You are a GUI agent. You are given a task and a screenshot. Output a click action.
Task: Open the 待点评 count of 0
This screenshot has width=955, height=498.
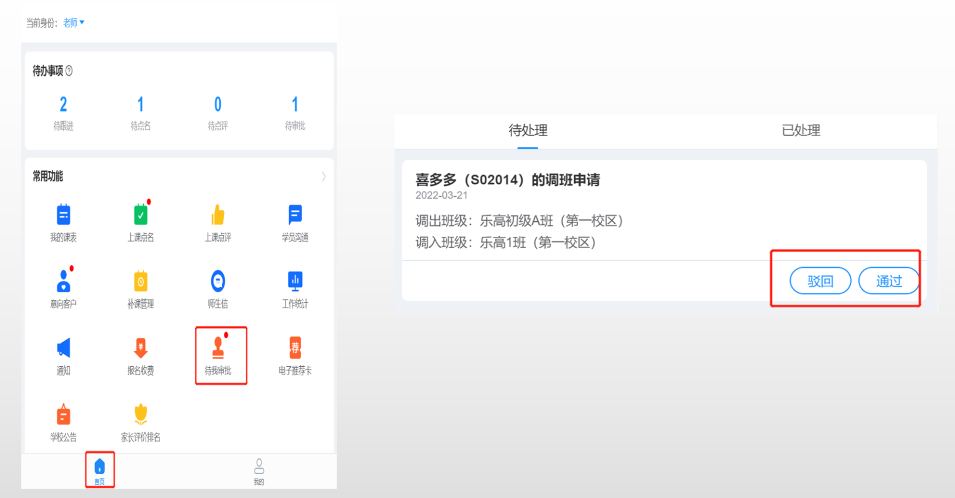pyautogui.click(x=218, y=104)
